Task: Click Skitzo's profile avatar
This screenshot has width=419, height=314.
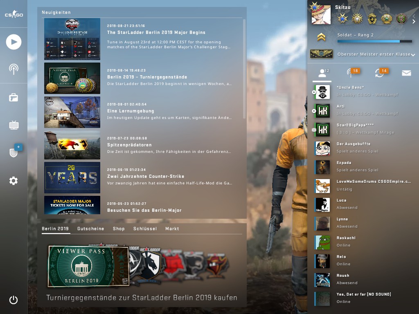Action: [321, 15]
